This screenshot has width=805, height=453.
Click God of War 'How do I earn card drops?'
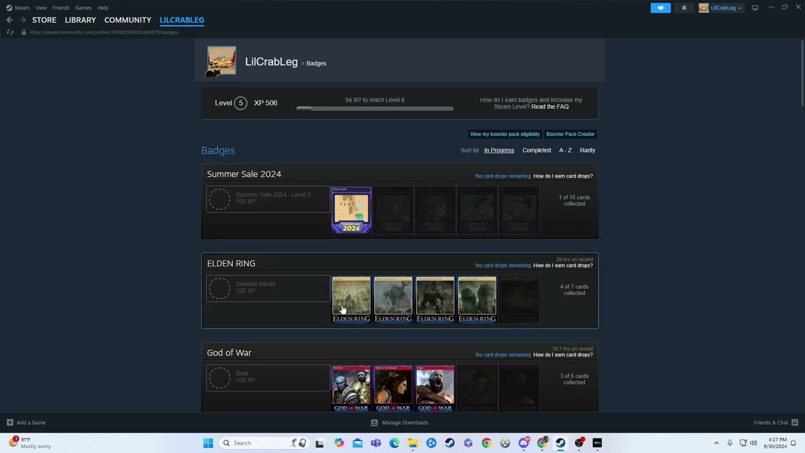click(563, 355)
